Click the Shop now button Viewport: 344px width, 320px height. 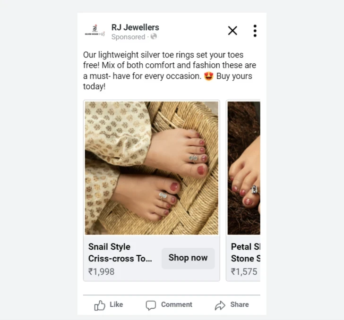188,258
